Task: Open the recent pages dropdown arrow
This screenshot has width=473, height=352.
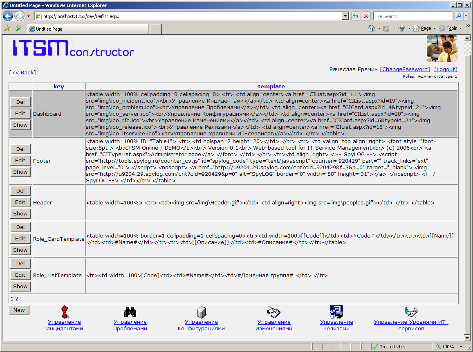Action: [28, 16]
